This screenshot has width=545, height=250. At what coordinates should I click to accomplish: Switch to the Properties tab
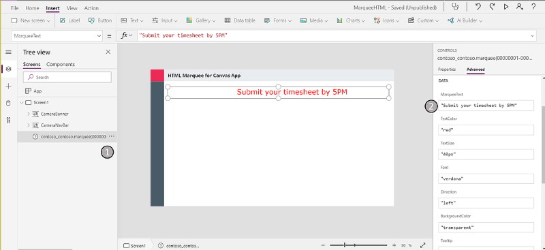447,69
